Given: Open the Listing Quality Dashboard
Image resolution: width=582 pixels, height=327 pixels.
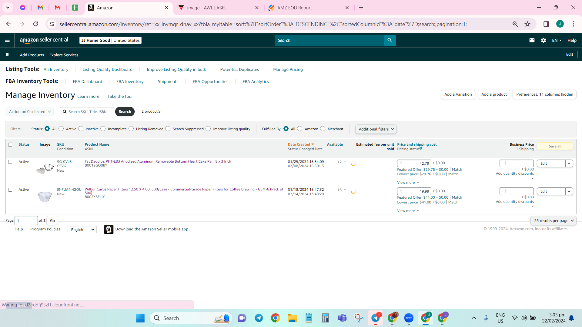Looking at the screenshot, I should click(108, 69).
